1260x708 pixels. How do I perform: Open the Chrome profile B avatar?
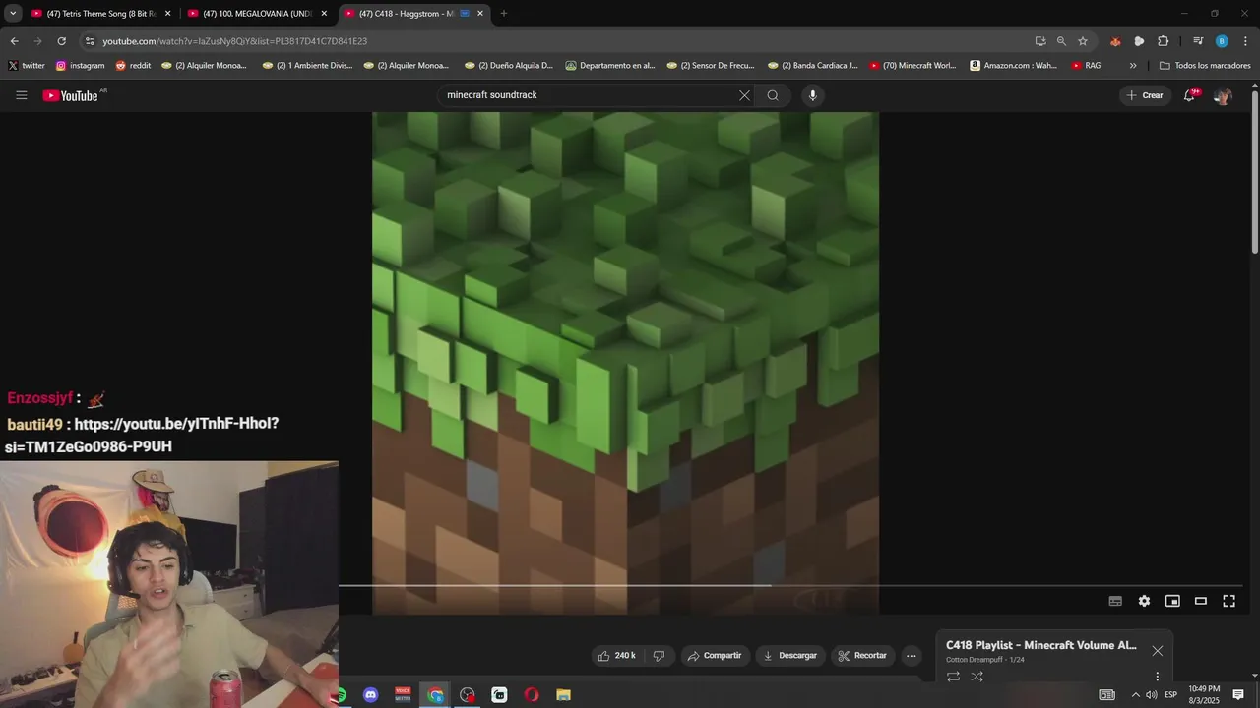[x=1222, y=41]
